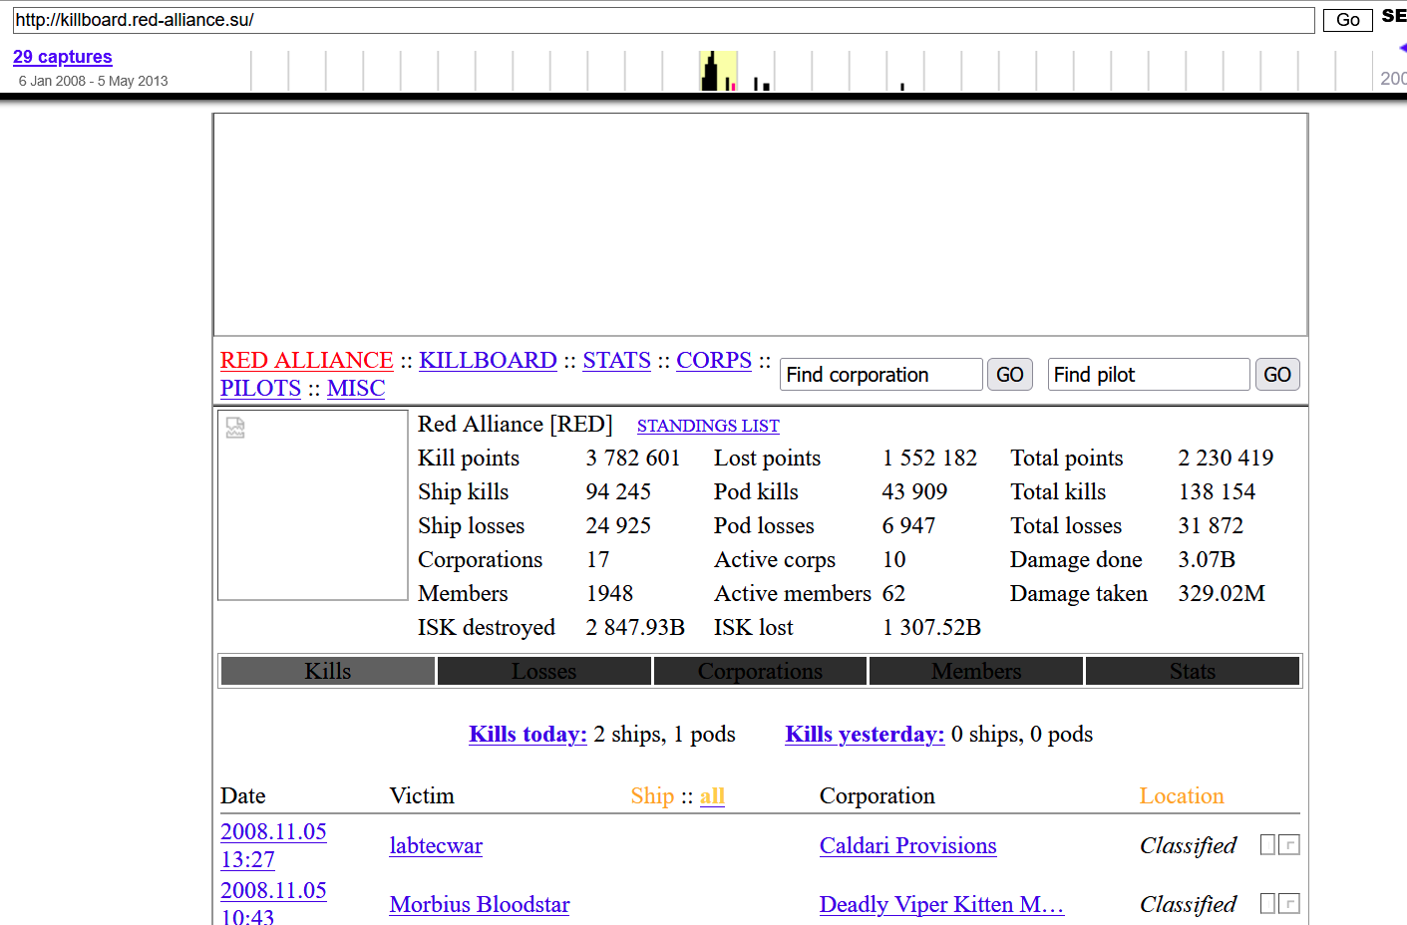Click the Damage taken value '329.02M'

tap(1222, 593)
